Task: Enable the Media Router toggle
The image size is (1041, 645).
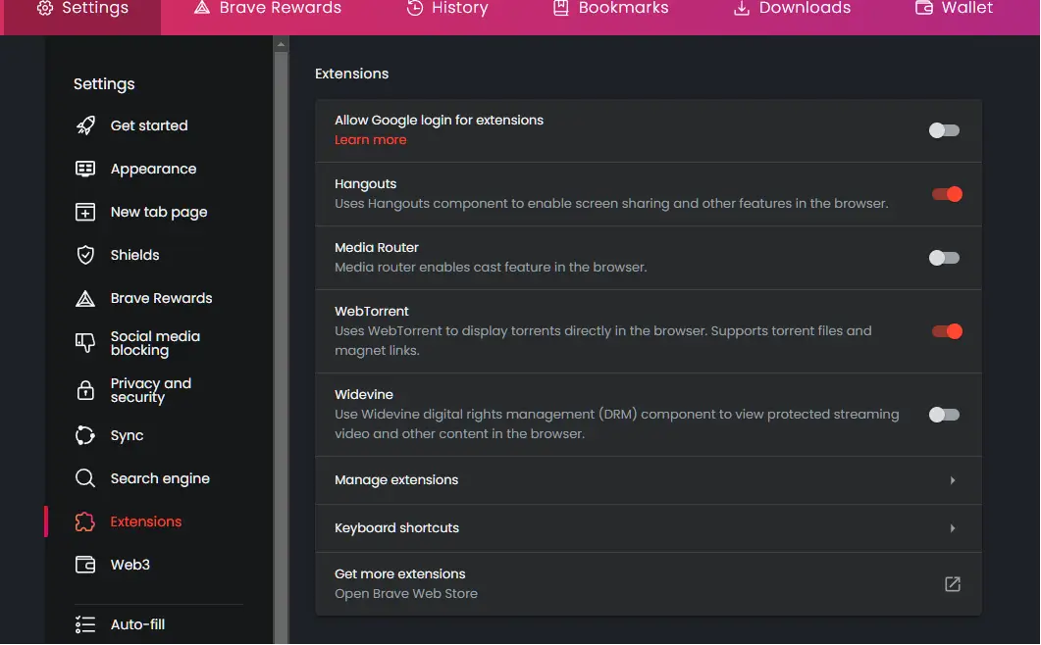Action: 944,258
